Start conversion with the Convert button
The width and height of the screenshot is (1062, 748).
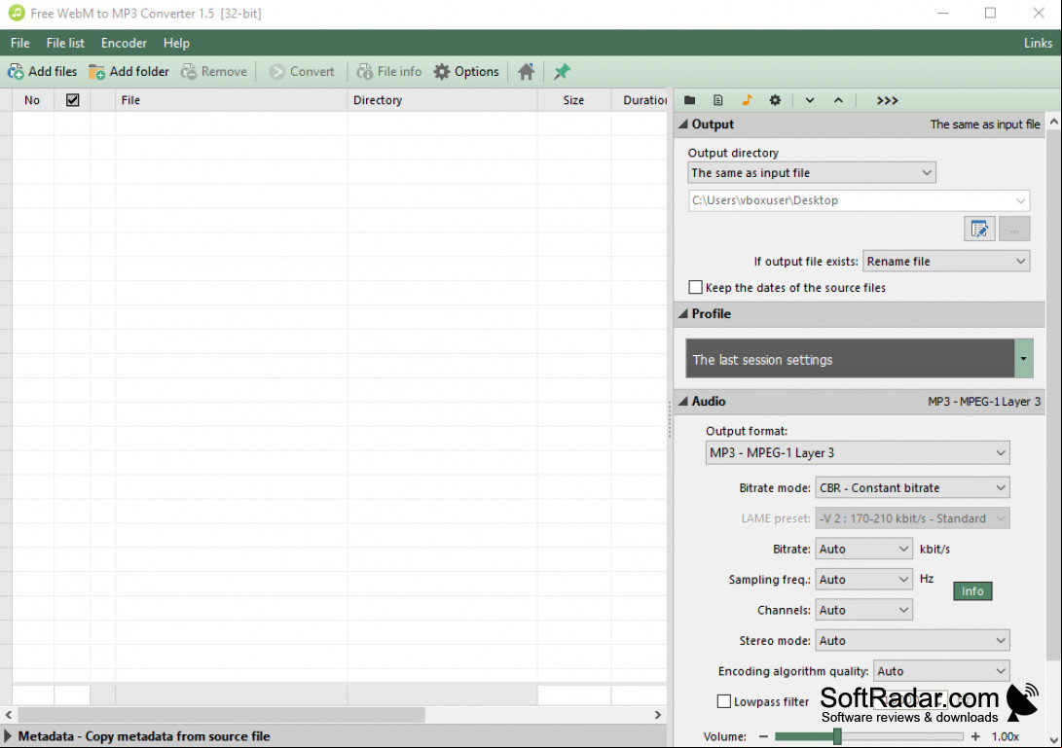click(x=302, y=72)
